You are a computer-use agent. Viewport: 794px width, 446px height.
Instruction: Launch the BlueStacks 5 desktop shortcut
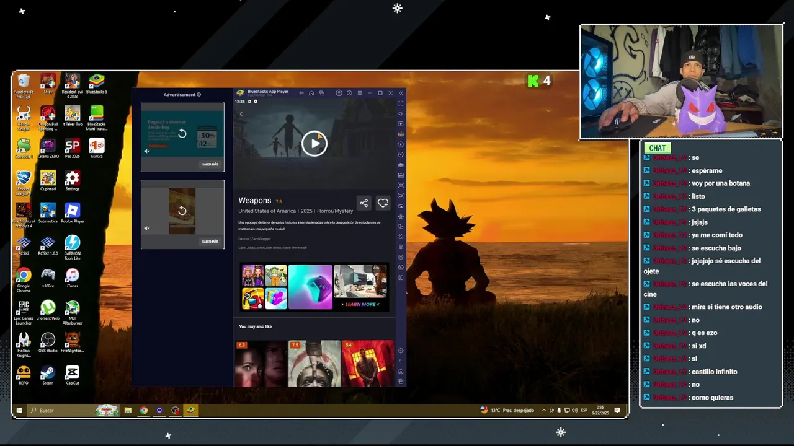(96, 84)
